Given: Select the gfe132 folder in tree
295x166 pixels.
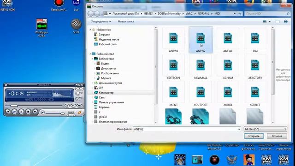Looking at the screenshot, I should [x=103, y=117].
